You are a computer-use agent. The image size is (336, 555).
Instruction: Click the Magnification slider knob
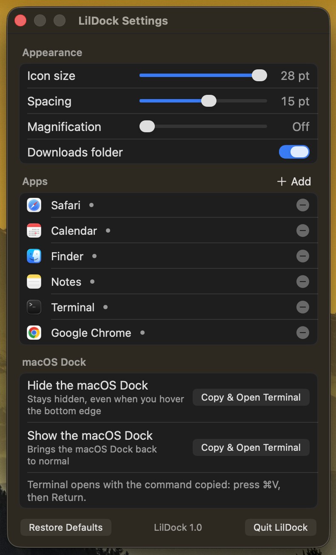pyautogui.click(x=147, y=127)
